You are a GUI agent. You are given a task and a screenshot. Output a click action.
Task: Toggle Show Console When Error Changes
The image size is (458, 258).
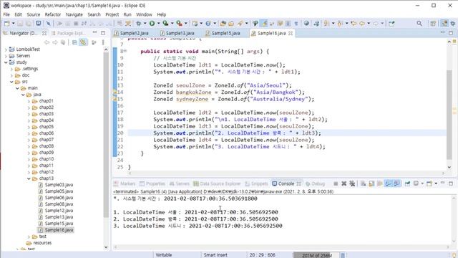(396, 183)
